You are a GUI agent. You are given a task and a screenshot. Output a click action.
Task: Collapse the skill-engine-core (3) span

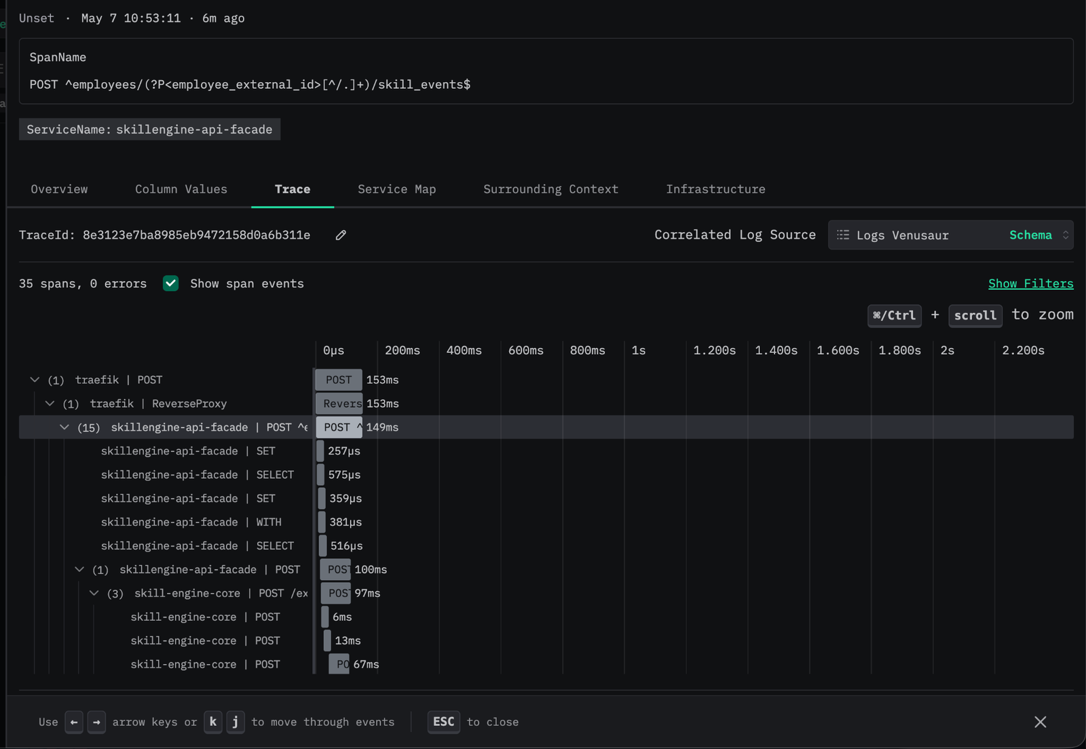94,593
